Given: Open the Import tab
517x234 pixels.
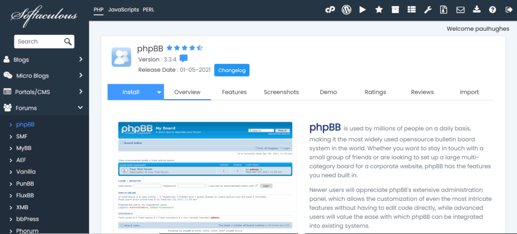Looking at the screenshot, I should [x=469, y=92].
